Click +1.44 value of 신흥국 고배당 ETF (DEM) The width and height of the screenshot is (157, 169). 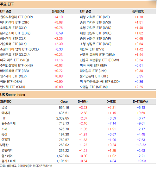pos(139,55)
